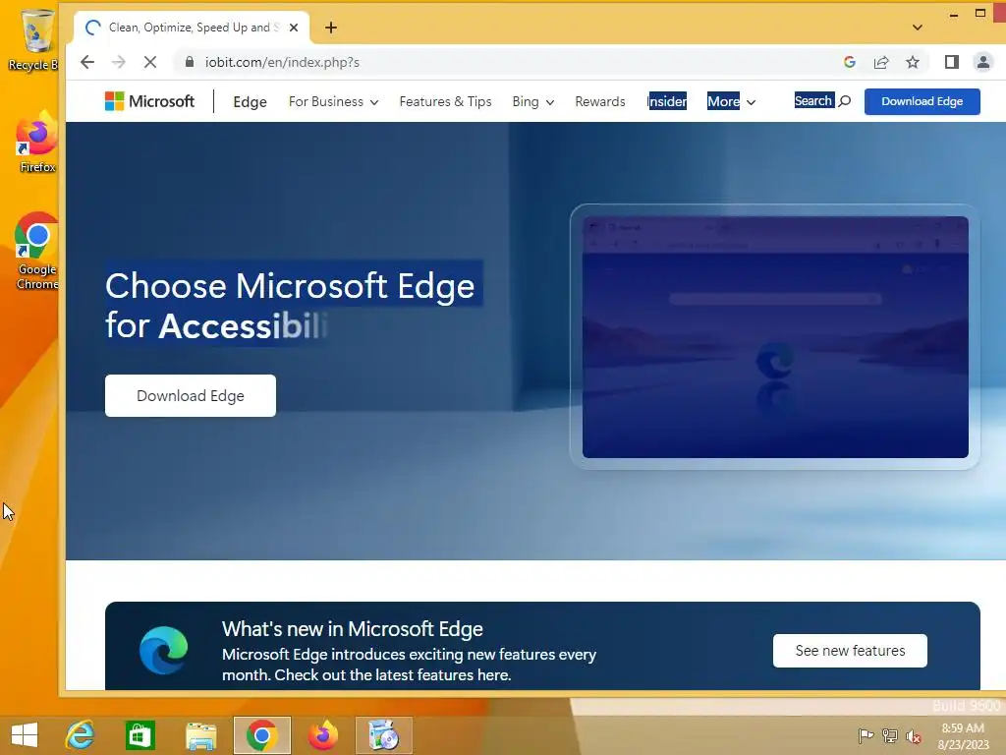This screenshot has height=755, width=1006.
Task: Expand the For Business menu
Action: [x=334, y=101]
